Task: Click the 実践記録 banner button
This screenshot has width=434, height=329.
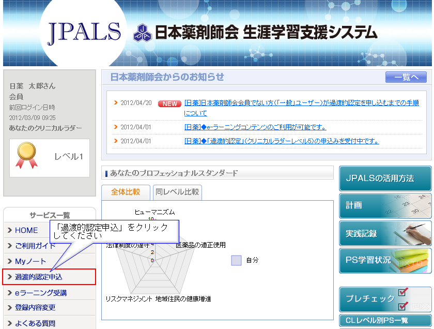Action: 385,233
